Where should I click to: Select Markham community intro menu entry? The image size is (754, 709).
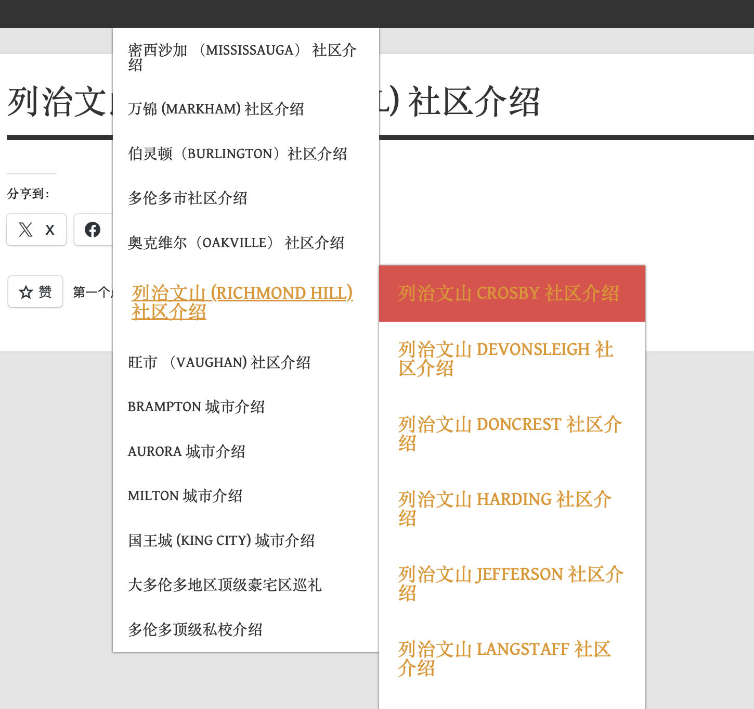pos(216,109)
